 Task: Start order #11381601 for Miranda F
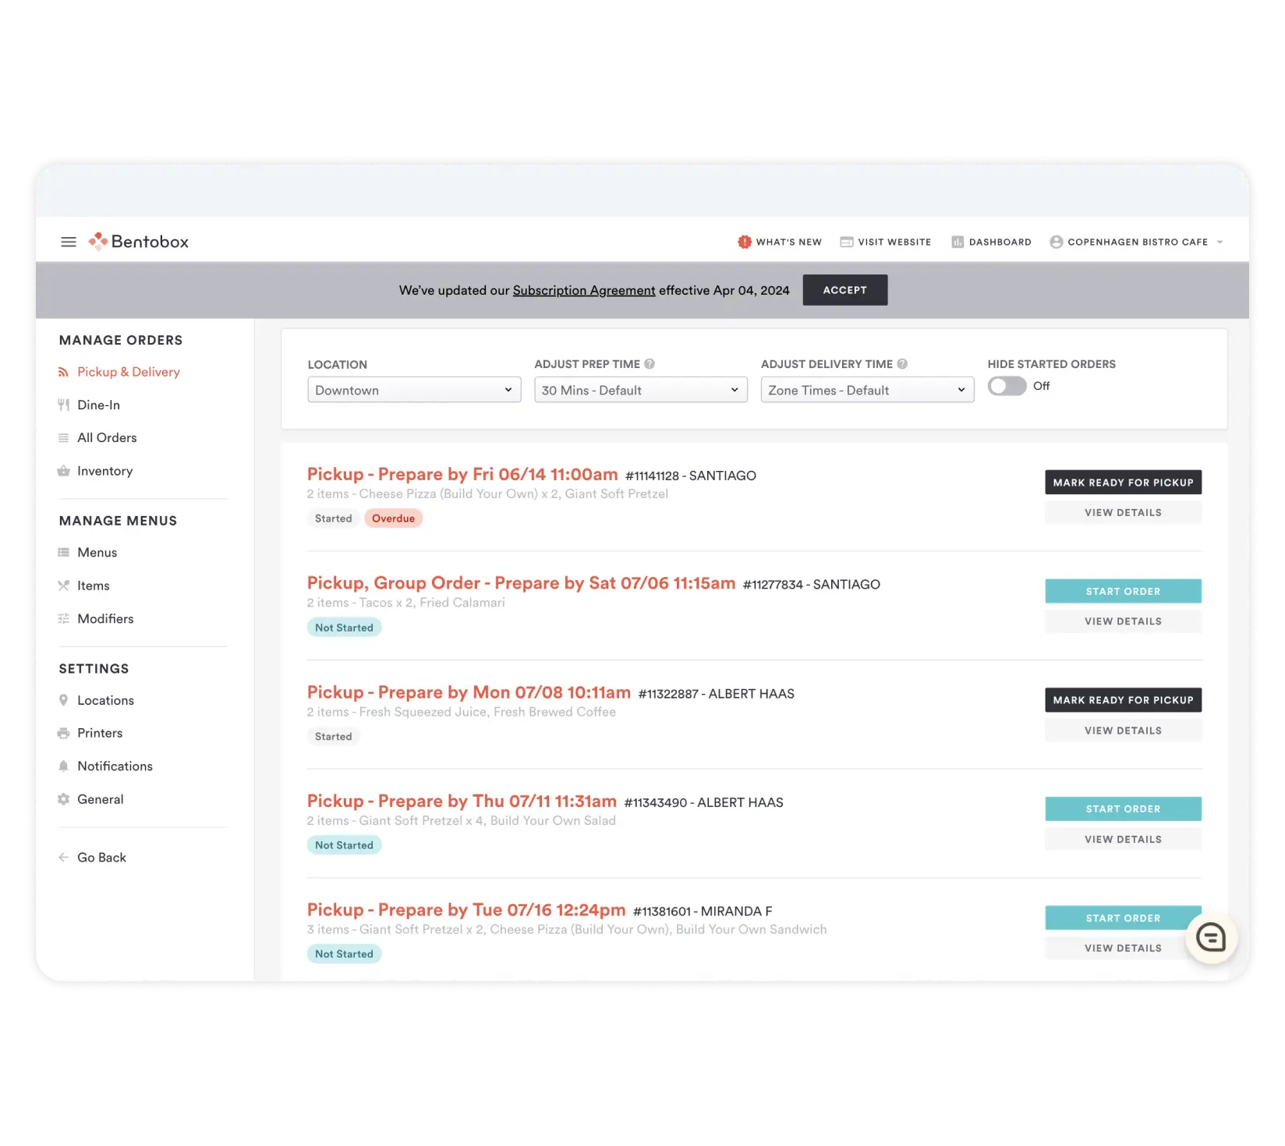tap(1123, 918)
